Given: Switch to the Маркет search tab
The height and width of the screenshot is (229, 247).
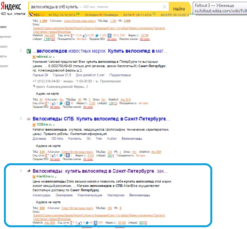Looking at the screenshot, I should pyautogui.click(x=4, y=66).
